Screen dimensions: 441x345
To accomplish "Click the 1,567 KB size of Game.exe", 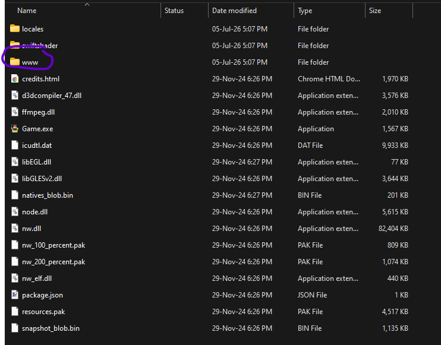I will pyautogui.click(x=395, y=129).
